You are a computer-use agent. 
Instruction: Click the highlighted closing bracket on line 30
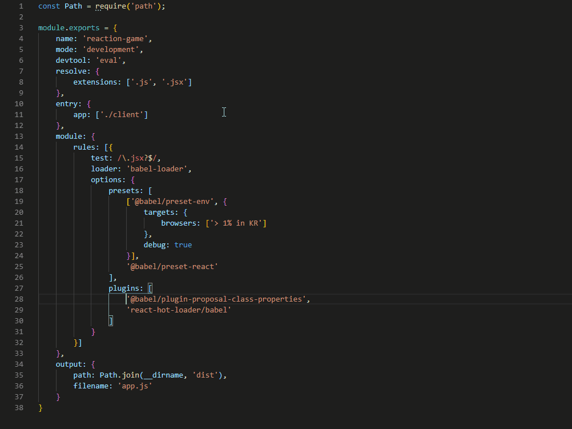click(x=111, y=321)
